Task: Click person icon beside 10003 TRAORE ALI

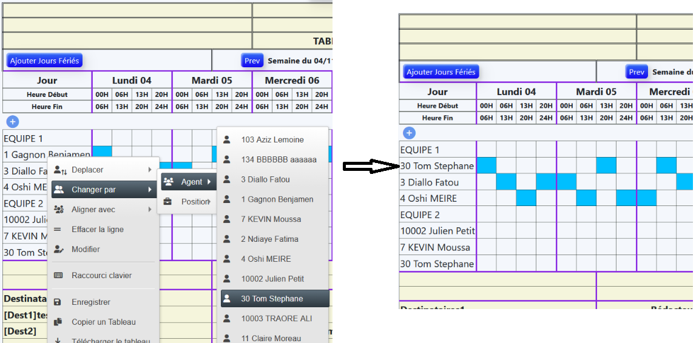Action: (x=226, y=319)
